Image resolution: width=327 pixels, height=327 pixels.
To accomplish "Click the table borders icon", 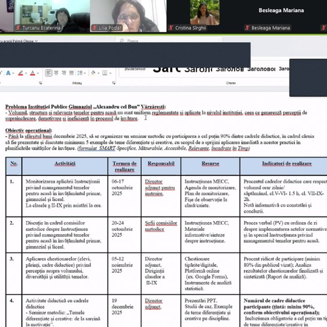I will pyautogui.click(x=105, y=73).
